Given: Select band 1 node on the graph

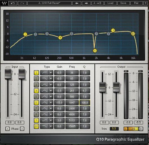Looking at the screenshot, I should (x=25, y=34).
